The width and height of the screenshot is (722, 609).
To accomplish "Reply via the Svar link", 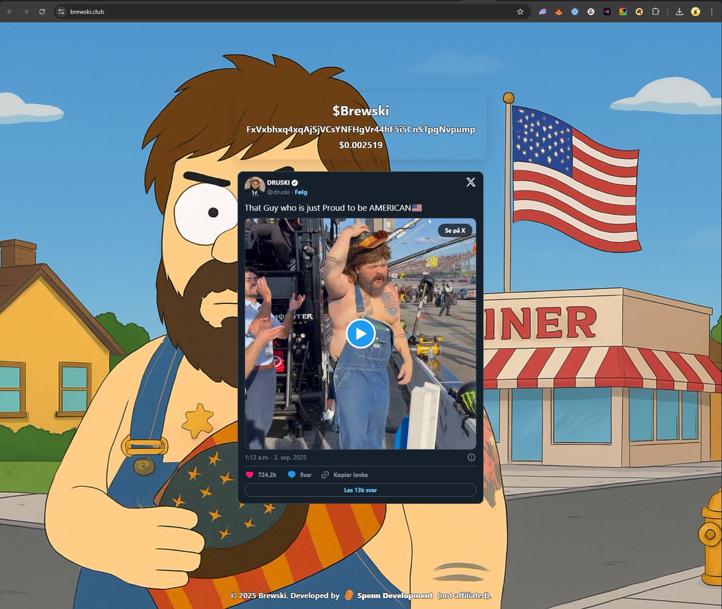I will pyautogui.click(x=306, y=475).
